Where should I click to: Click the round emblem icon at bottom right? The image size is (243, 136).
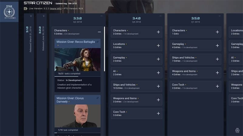tap(237, 130)
